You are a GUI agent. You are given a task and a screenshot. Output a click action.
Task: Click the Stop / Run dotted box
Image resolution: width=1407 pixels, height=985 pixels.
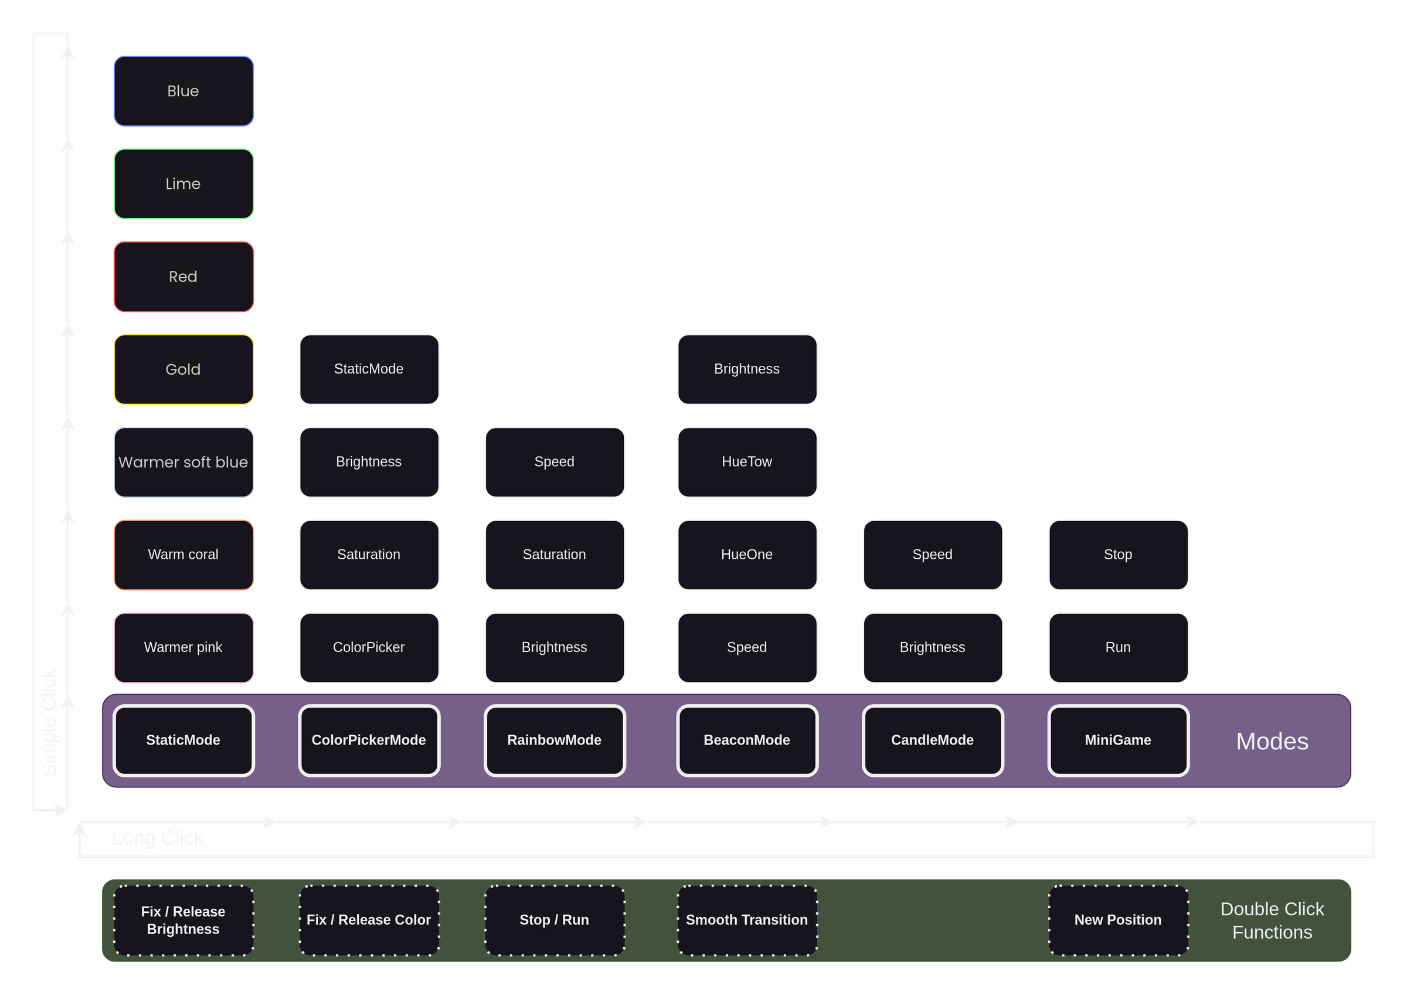click(555, 921)
